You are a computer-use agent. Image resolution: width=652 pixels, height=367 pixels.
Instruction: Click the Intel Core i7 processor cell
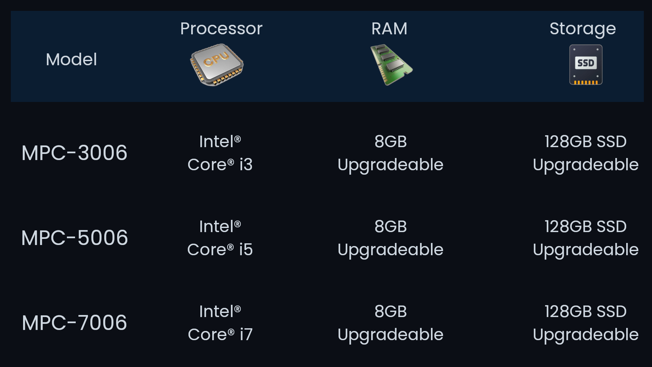(x=220, y=323)
